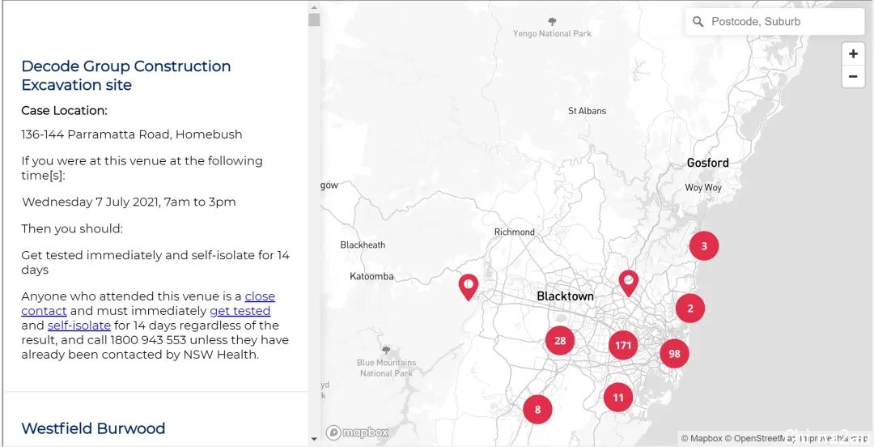This screenshot has height=447, width=874.
Task: Open the cluster marker showing 171
Action: click(623, 346)
